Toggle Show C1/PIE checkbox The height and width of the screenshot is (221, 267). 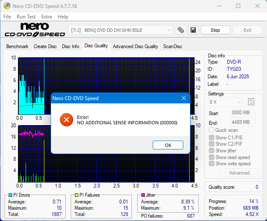tap(212, 138)
